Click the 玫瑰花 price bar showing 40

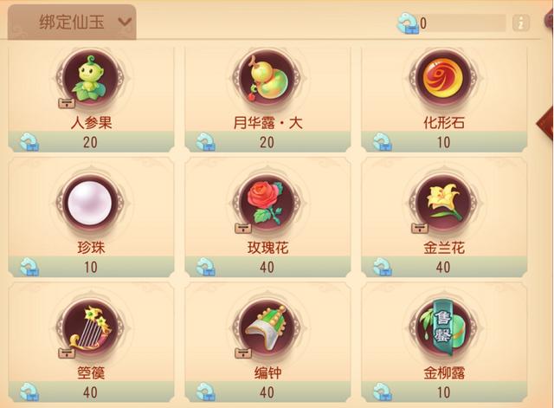tap(267, 267)
